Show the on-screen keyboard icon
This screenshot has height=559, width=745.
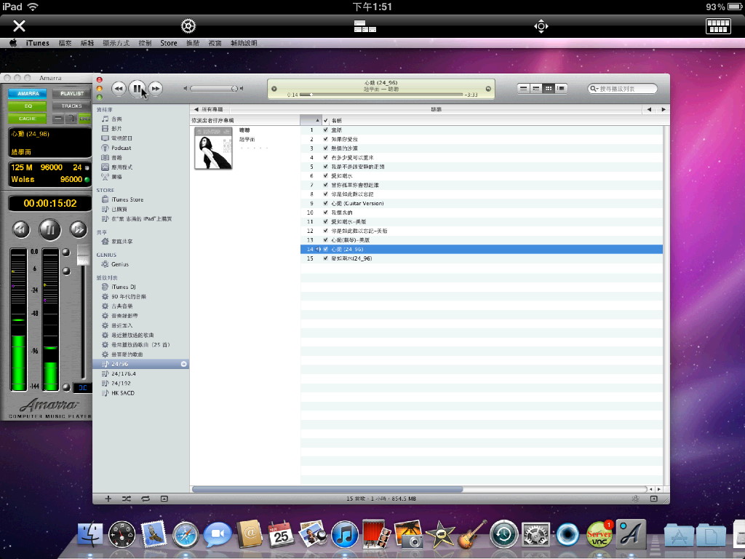click(718, 25)
